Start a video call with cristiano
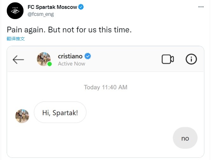Screen dimensions: 211x160 tap(168, 59)
